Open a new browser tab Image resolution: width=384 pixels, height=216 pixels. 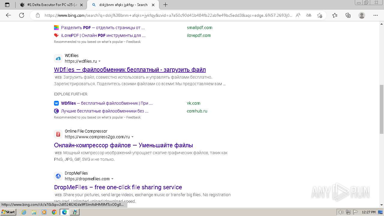(165, 5)
